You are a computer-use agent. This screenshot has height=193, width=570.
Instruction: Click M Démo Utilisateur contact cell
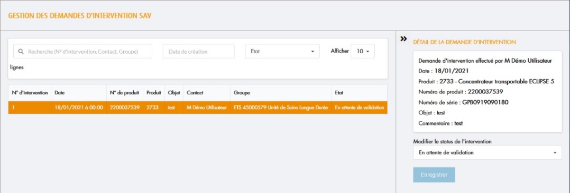click(207, 108)
